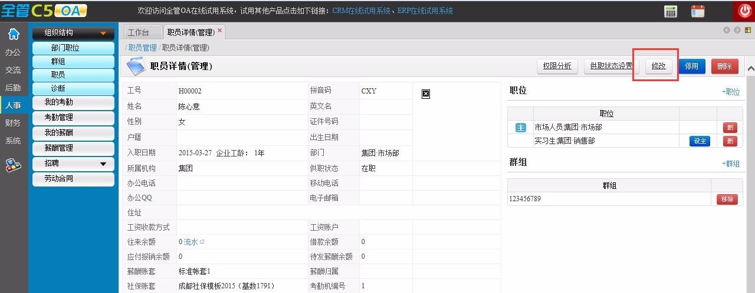This screenshot has height=293, width=755.
Task: Go to home via house icon
Action: tap(13, 34)
